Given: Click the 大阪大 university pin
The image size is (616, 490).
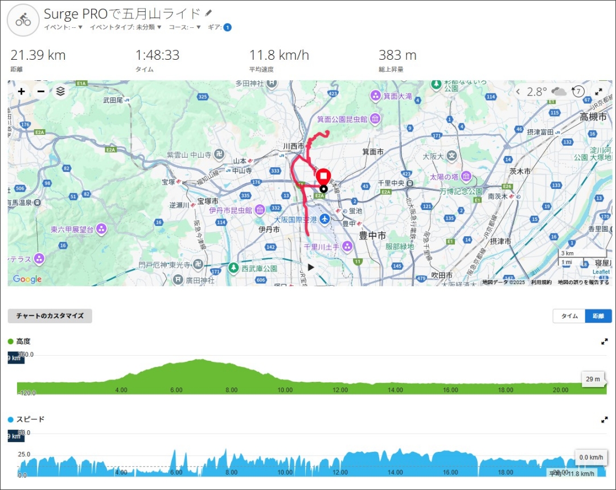Looking at the screenshot, I should (452, 155).
